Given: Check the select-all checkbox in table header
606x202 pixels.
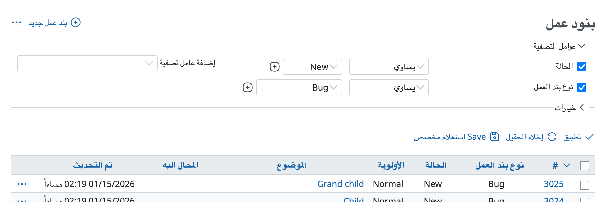Looking at the screenshot, I should [x=585, y=166].
